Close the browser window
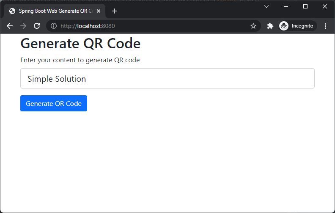 pyautogui.click(x=325, y=6)
